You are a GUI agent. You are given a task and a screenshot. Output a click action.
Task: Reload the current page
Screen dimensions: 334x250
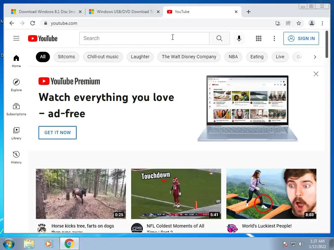(33, 23)
